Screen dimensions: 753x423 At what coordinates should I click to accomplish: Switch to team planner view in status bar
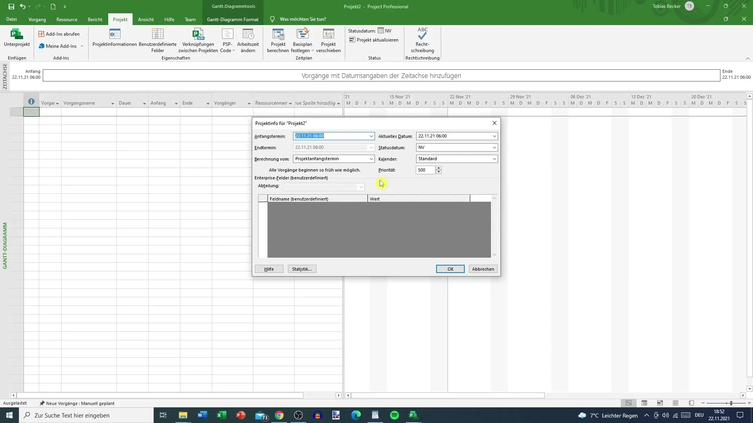pyautogui.click(x=660, y=403)
